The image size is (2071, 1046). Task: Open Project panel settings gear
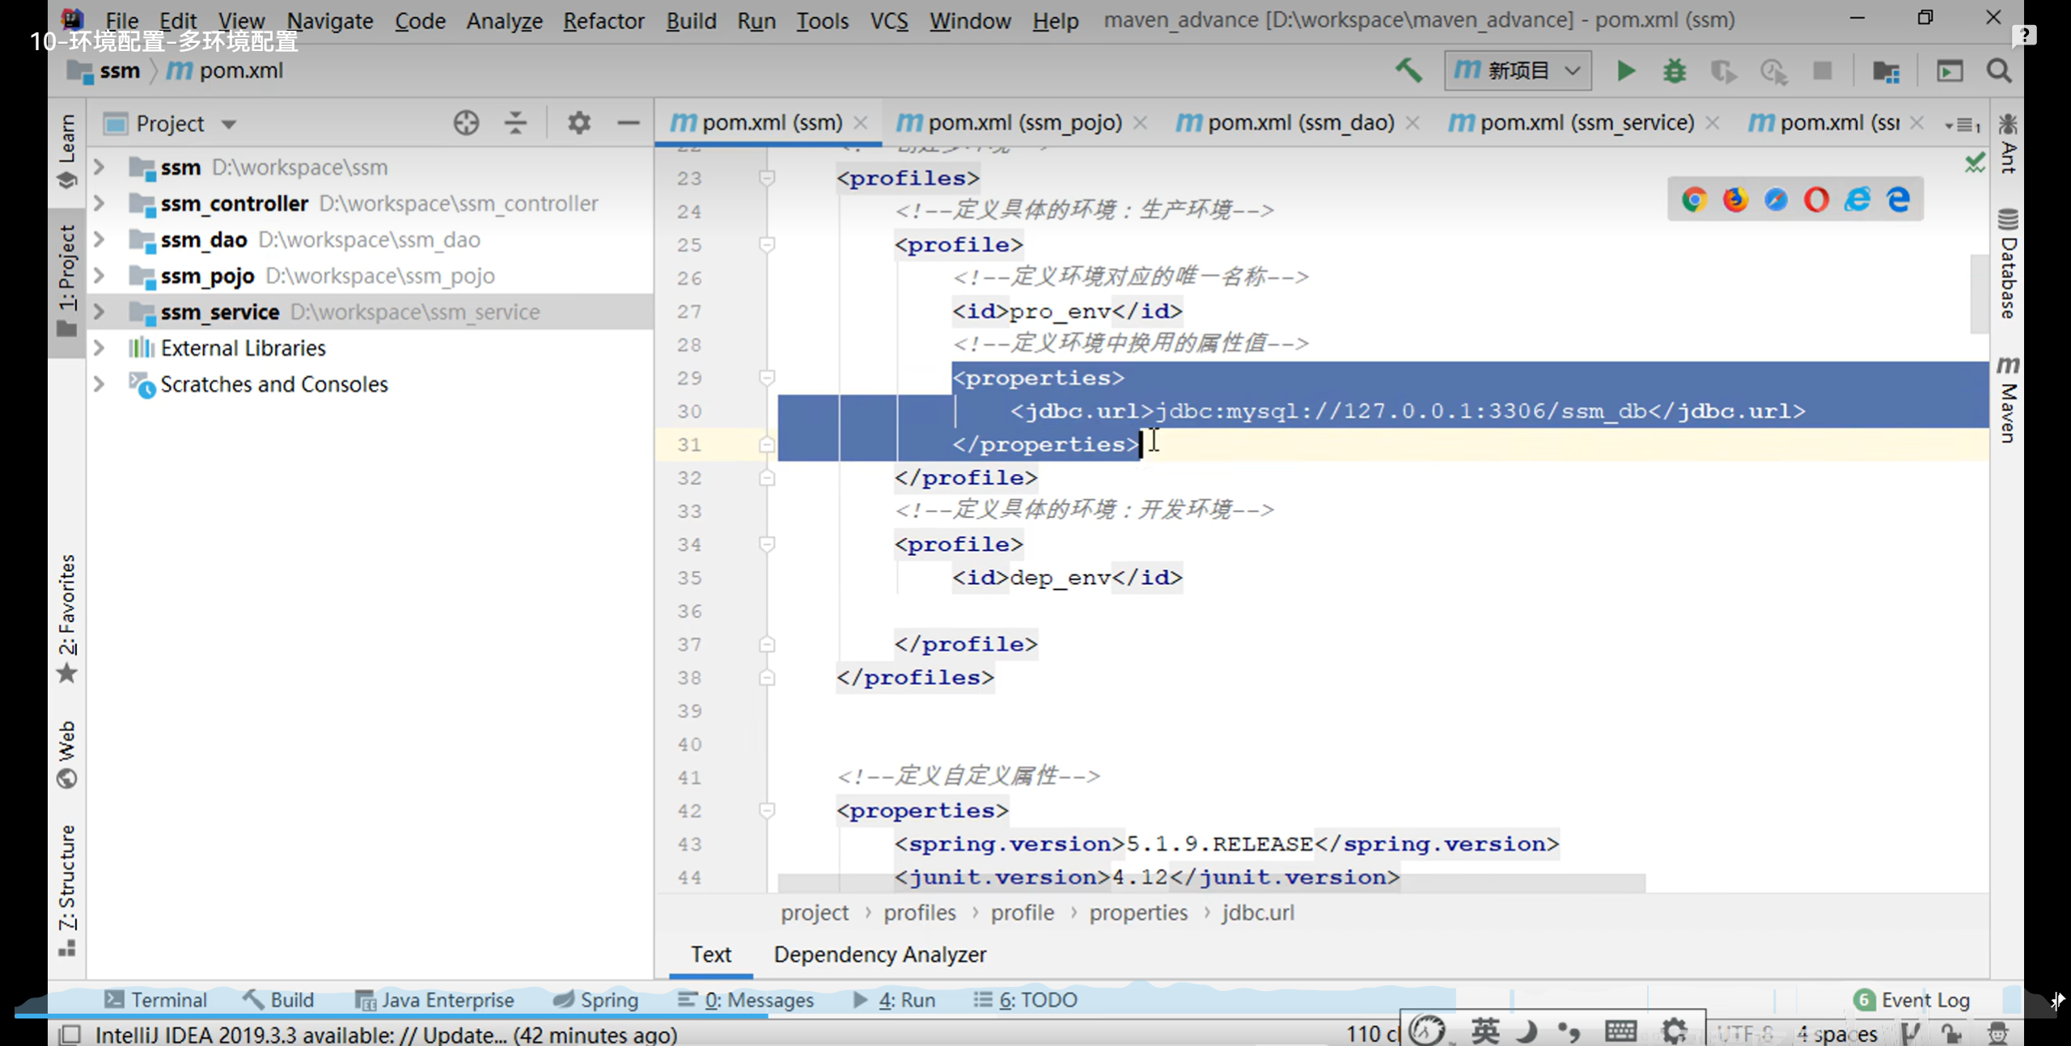(x=578, y=123)
